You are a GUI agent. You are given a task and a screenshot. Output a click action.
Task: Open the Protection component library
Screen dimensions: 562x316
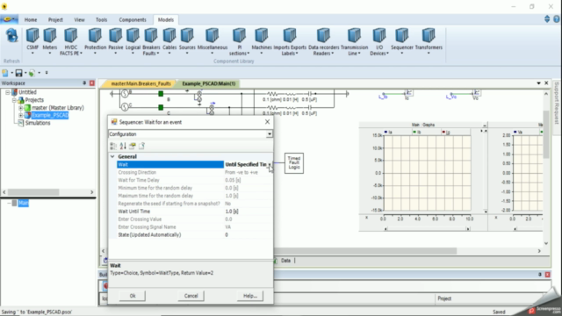click(95, 41)
